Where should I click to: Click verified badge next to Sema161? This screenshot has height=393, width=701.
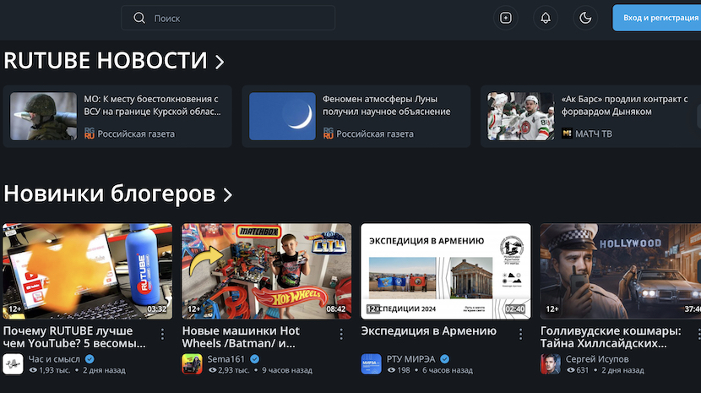click(x=255, y=359)
